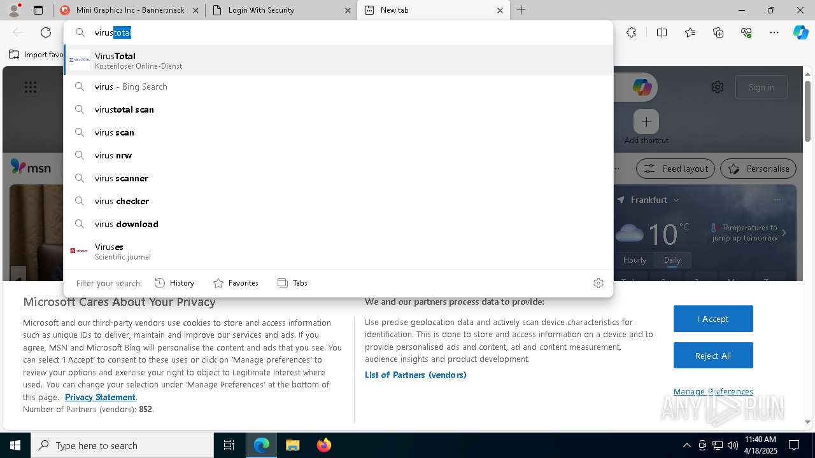Select the Daily weather tab
The image size is (815, 458).
click(x=672, y=260)
